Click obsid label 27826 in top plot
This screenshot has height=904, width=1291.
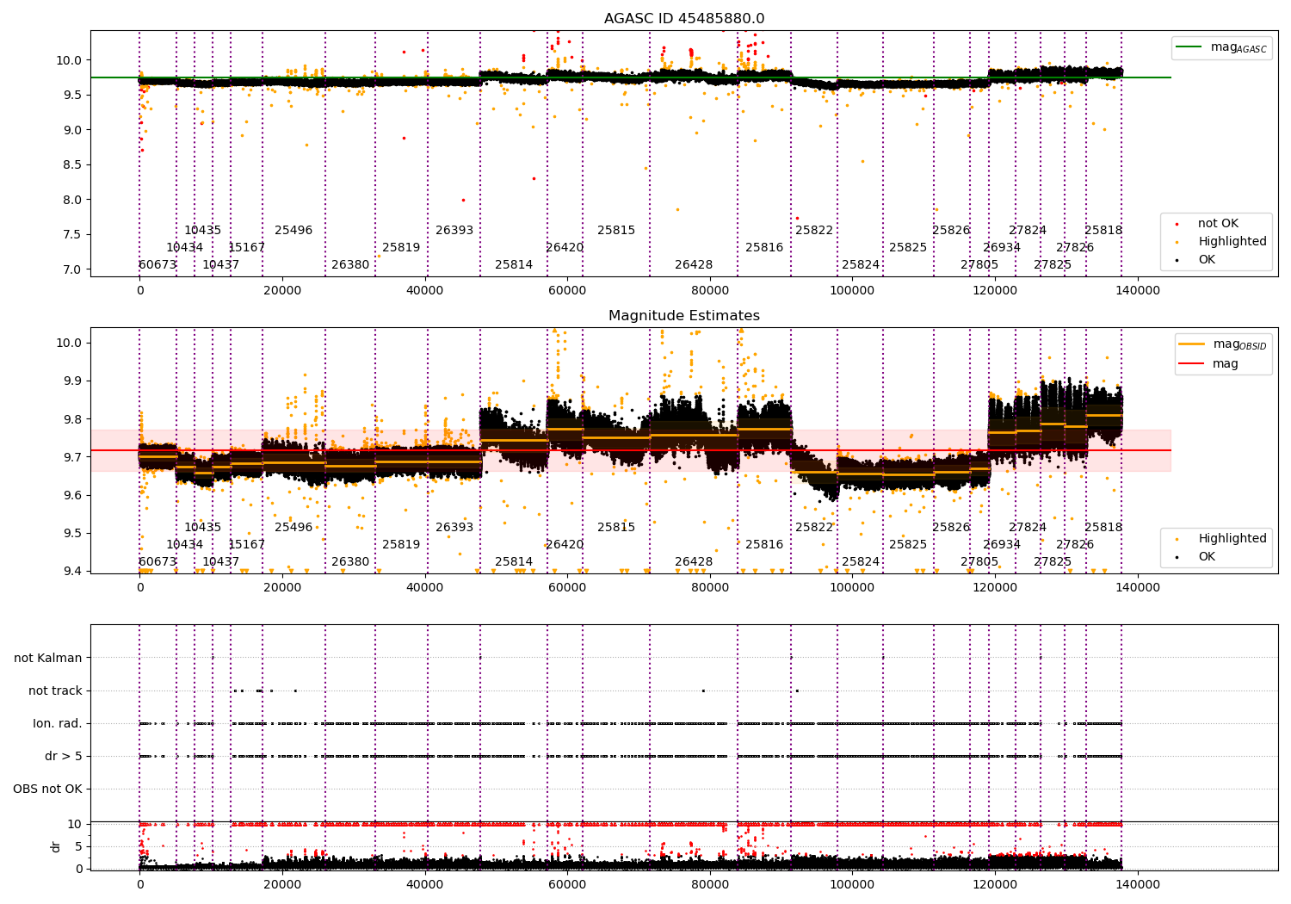pos(1075,248)
